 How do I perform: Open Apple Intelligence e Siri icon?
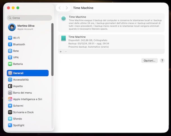tap(10, 99)
